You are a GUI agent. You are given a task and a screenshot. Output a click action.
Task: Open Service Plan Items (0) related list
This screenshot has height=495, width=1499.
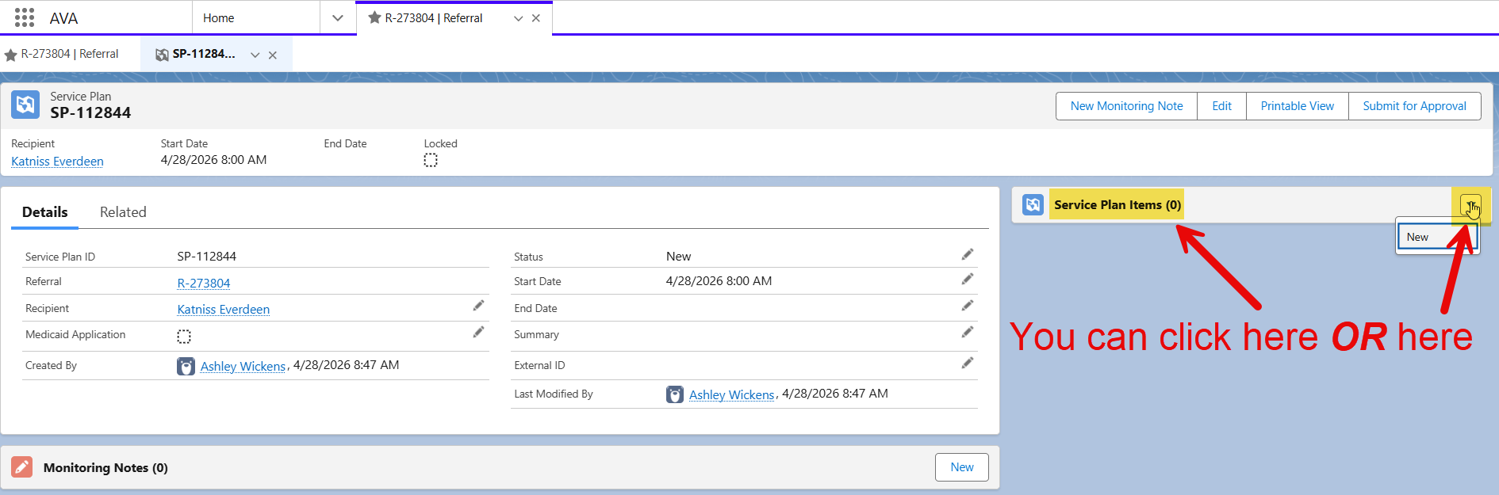point(1118,205)
